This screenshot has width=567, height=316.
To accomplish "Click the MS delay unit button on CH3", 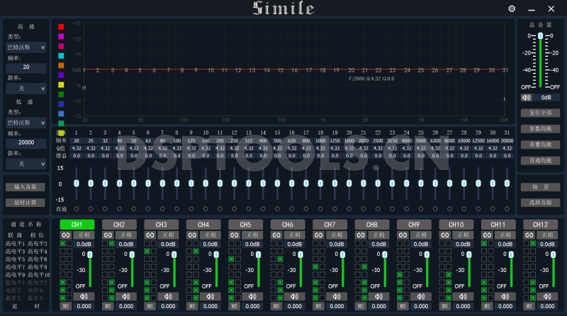I will (x=150, y=306).
